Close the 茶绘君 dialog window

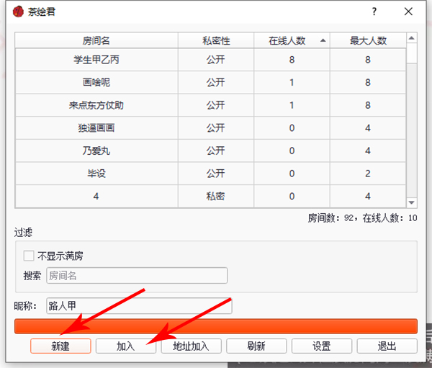[x=408, y=12]
